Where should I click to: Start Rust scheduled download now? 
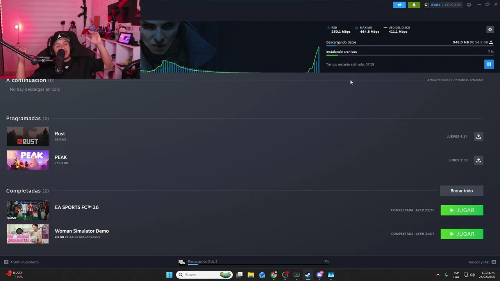click(479, 137)
